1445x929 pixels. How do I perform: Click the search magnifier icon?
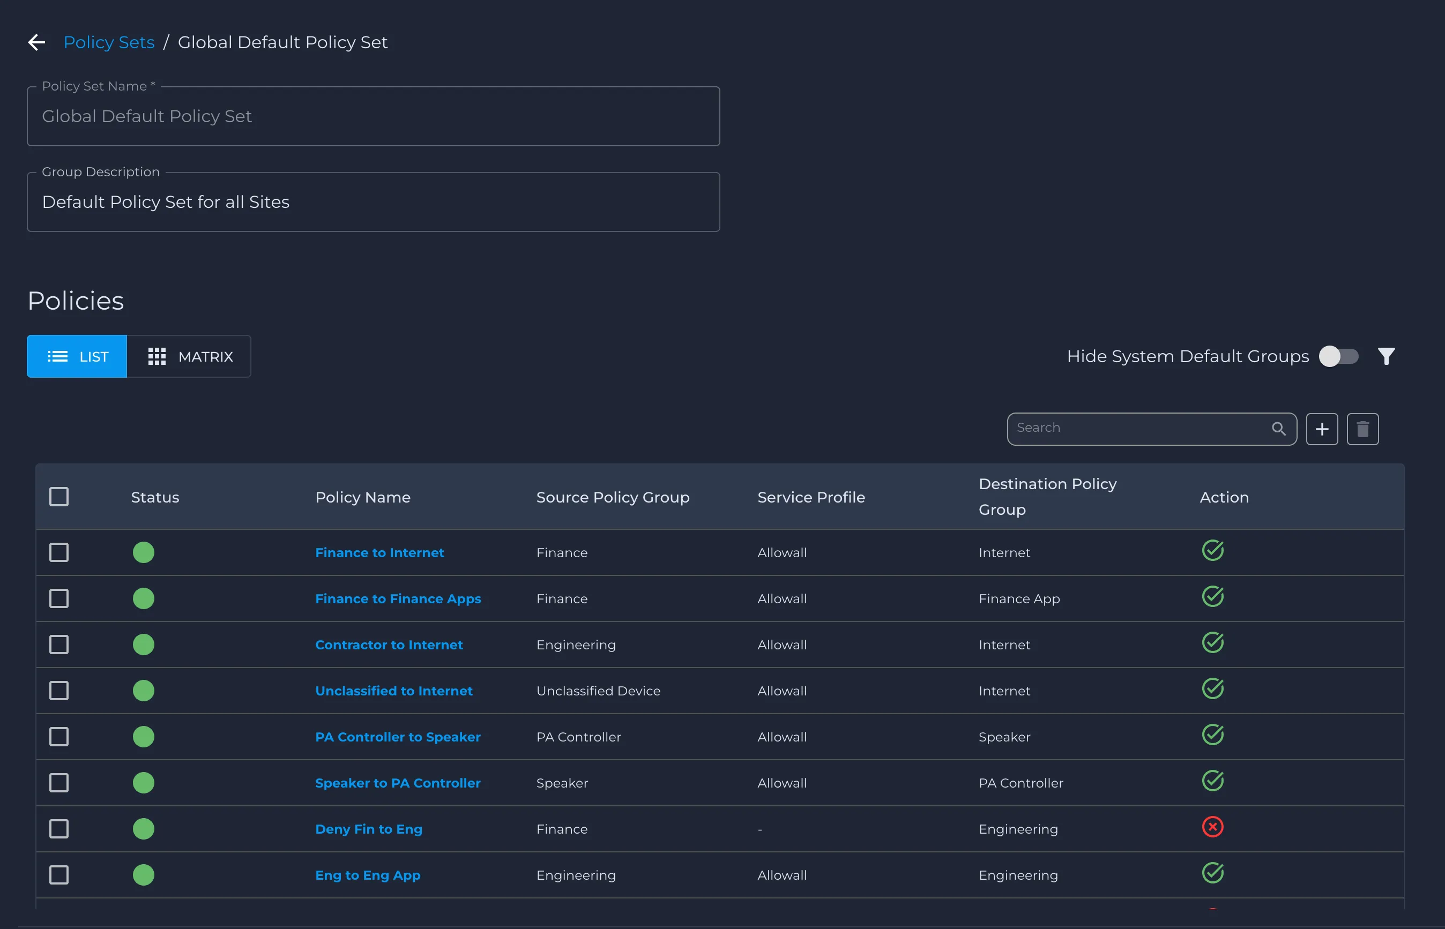[1278, 429]
